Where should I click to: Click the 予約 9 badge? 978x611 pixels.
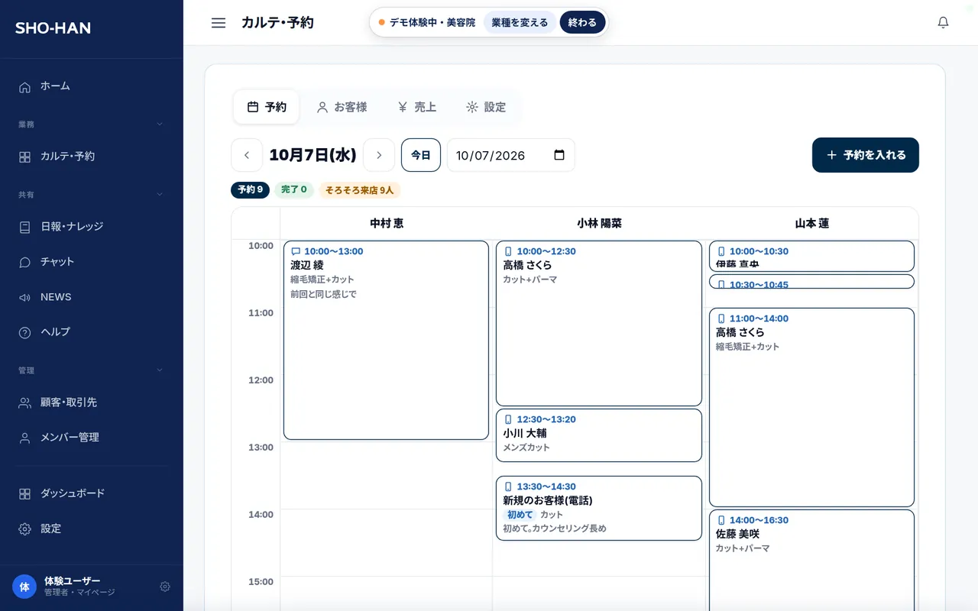pyautogui.click(x=250, y=190)
